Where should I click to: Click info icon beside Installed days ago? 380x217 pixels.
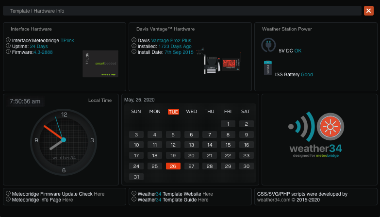pos(134,46)
